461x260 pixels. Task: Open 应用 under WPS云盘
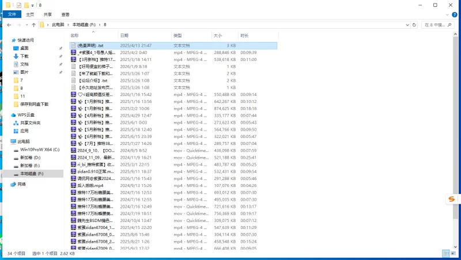tap(24, 131)
